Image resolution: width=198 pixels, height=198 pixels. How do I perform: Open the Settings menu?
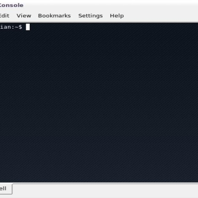[x=91, y=16]
